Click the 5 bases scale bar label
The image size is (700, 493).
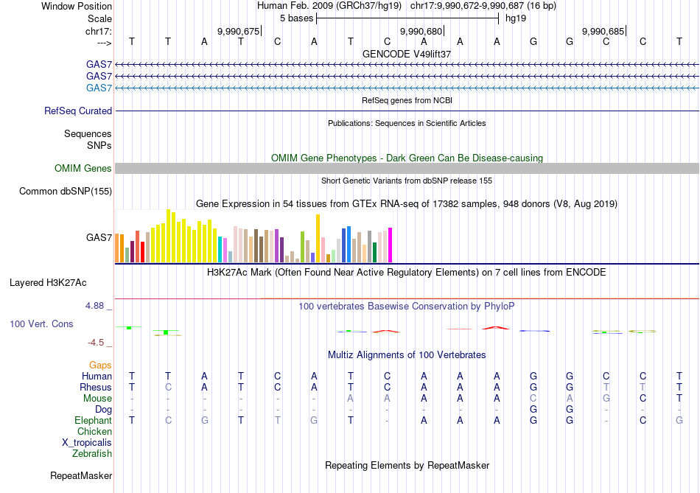[296, 18]
